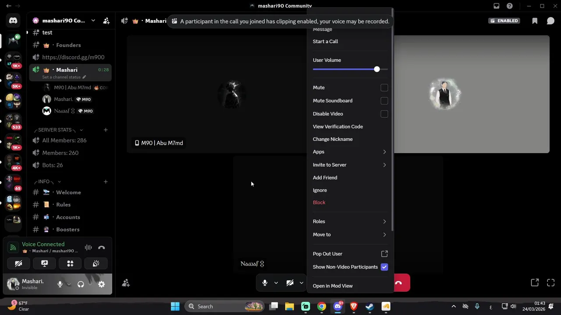Screen dimensions: 561x315
Task: Add channel to SERVER STATS category
Action: [106, 130]
